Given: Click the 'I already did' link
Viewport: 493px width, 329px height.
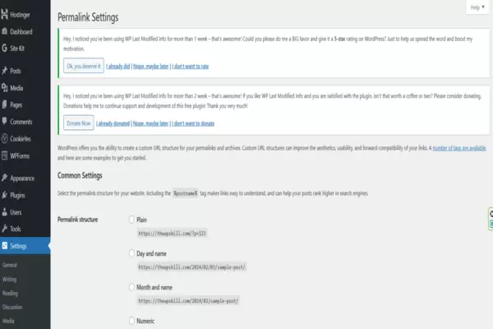Looking at the screenshot, I should [x=117, y=66].
